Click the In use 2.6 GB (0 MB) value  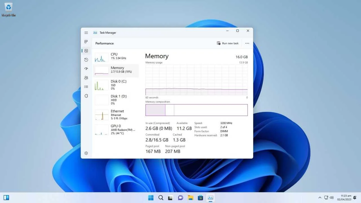(x=159, y=128)
